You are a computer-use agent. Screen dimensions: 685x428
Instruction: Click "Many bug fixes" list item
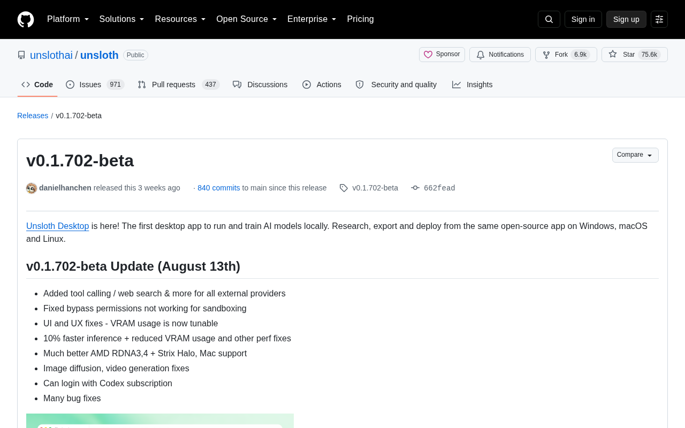72,399
